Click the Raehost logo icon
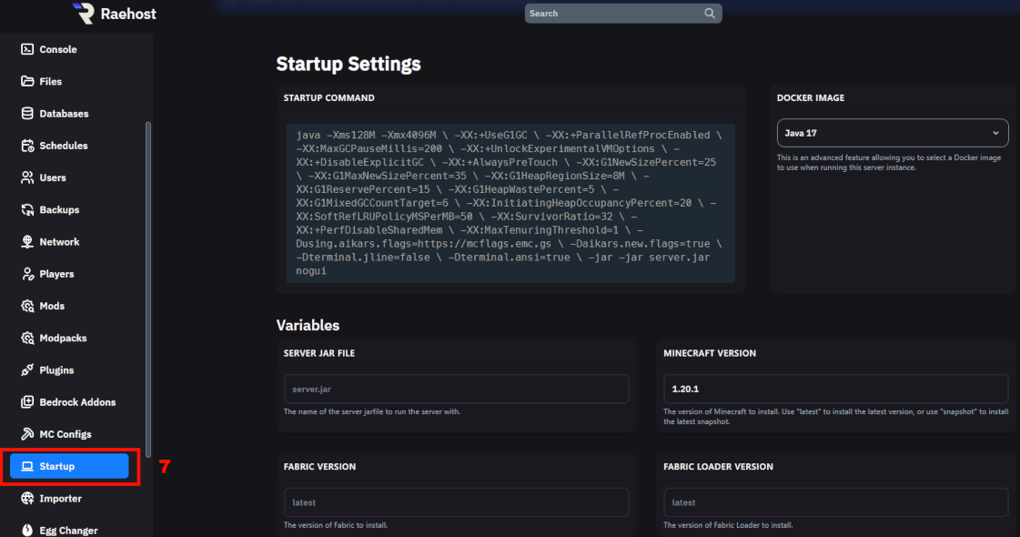 click(84, 13)
